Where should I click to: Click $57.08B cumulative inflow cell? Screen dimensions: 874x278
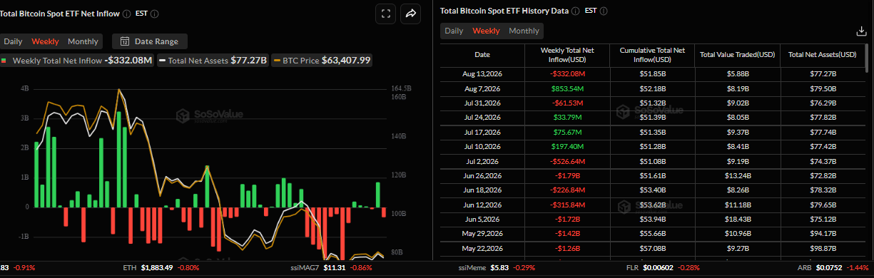click(x=652, y=248)
